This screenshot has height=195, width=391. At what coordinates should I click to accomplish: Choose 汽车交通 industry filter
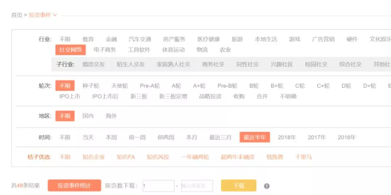140,39
